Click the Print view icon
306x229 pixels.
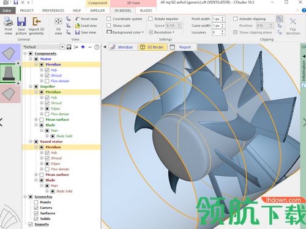8,21
